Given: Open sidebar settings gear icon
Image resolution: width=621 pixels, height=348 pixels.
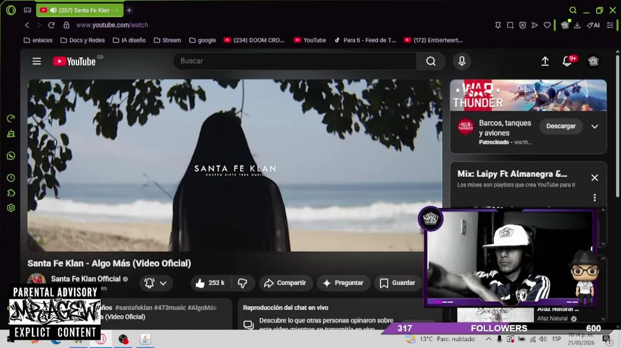Looking at the screenshot, I should pos(11,208).
